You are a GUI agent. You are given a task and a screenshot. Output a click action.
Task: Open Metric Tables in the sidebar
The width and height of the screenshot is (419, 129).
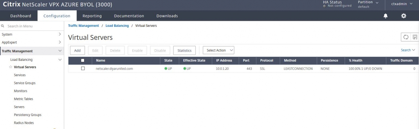click(x=24, y=99)
